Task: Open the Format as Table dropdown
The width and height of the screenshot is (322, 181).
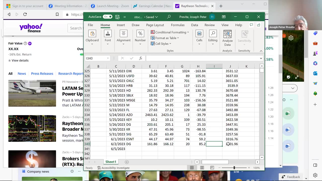Action: point(165,38)
